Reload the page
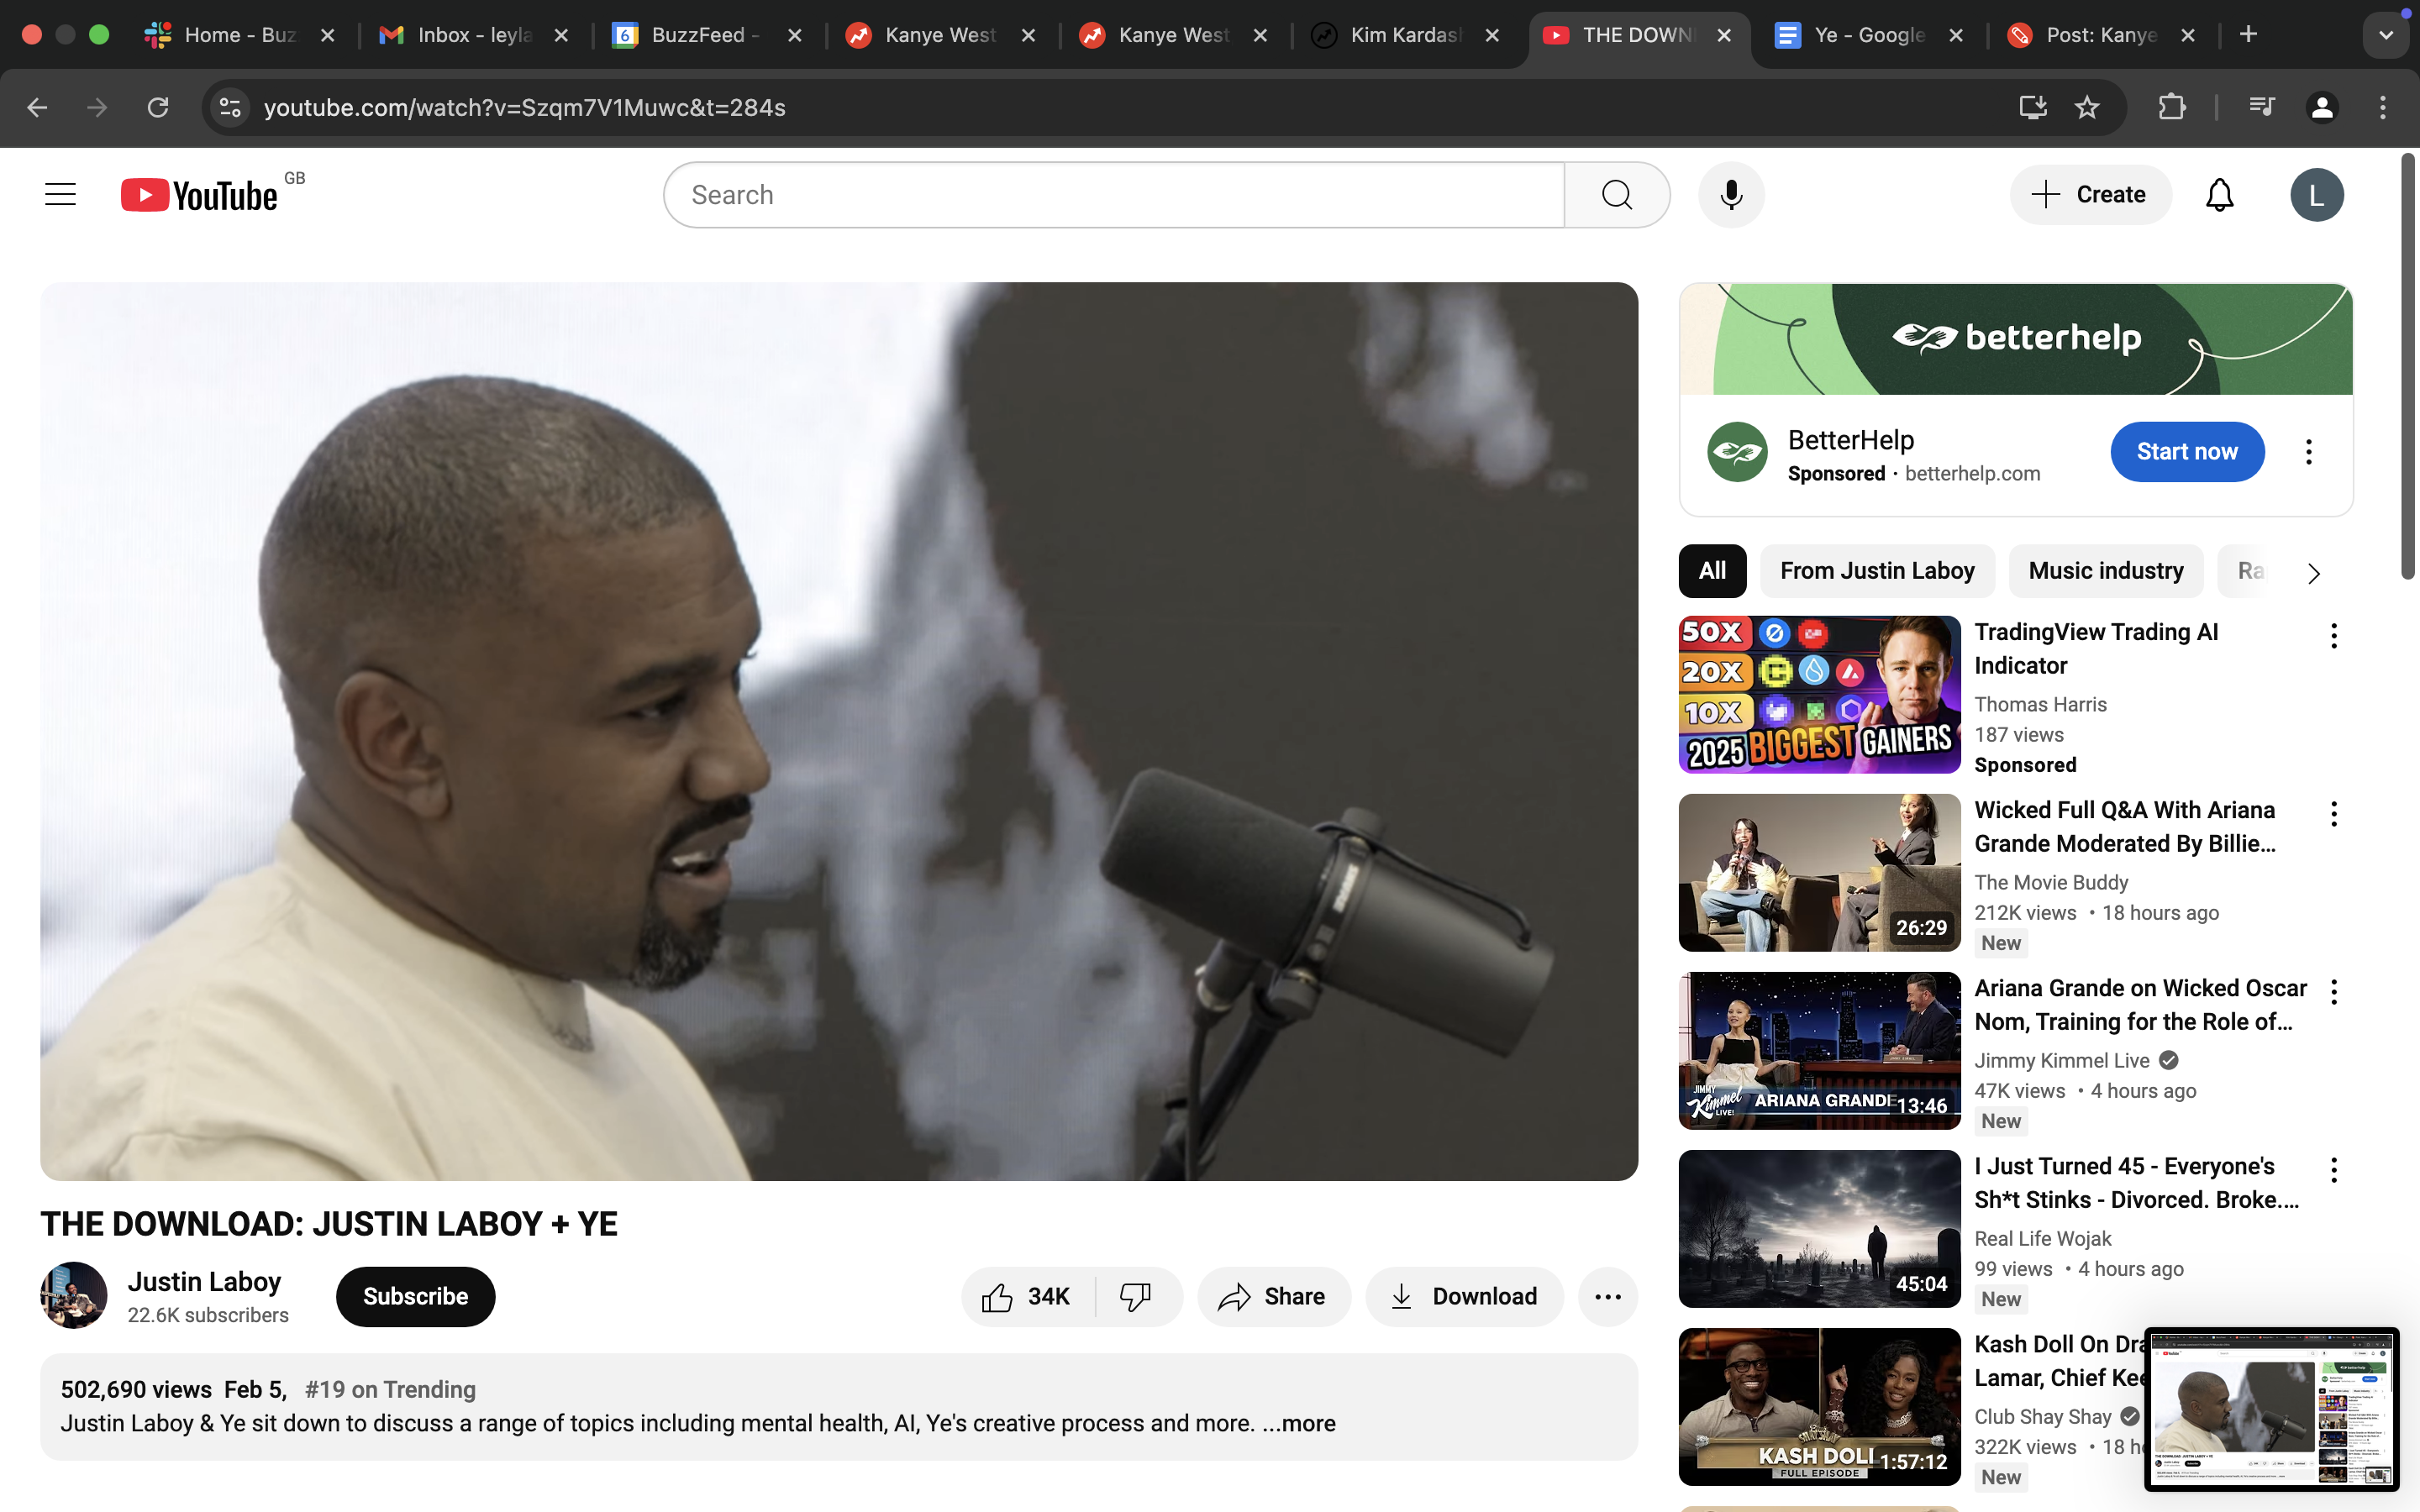The height and width of the screenshot is (1512, 2420). point(158,107)
